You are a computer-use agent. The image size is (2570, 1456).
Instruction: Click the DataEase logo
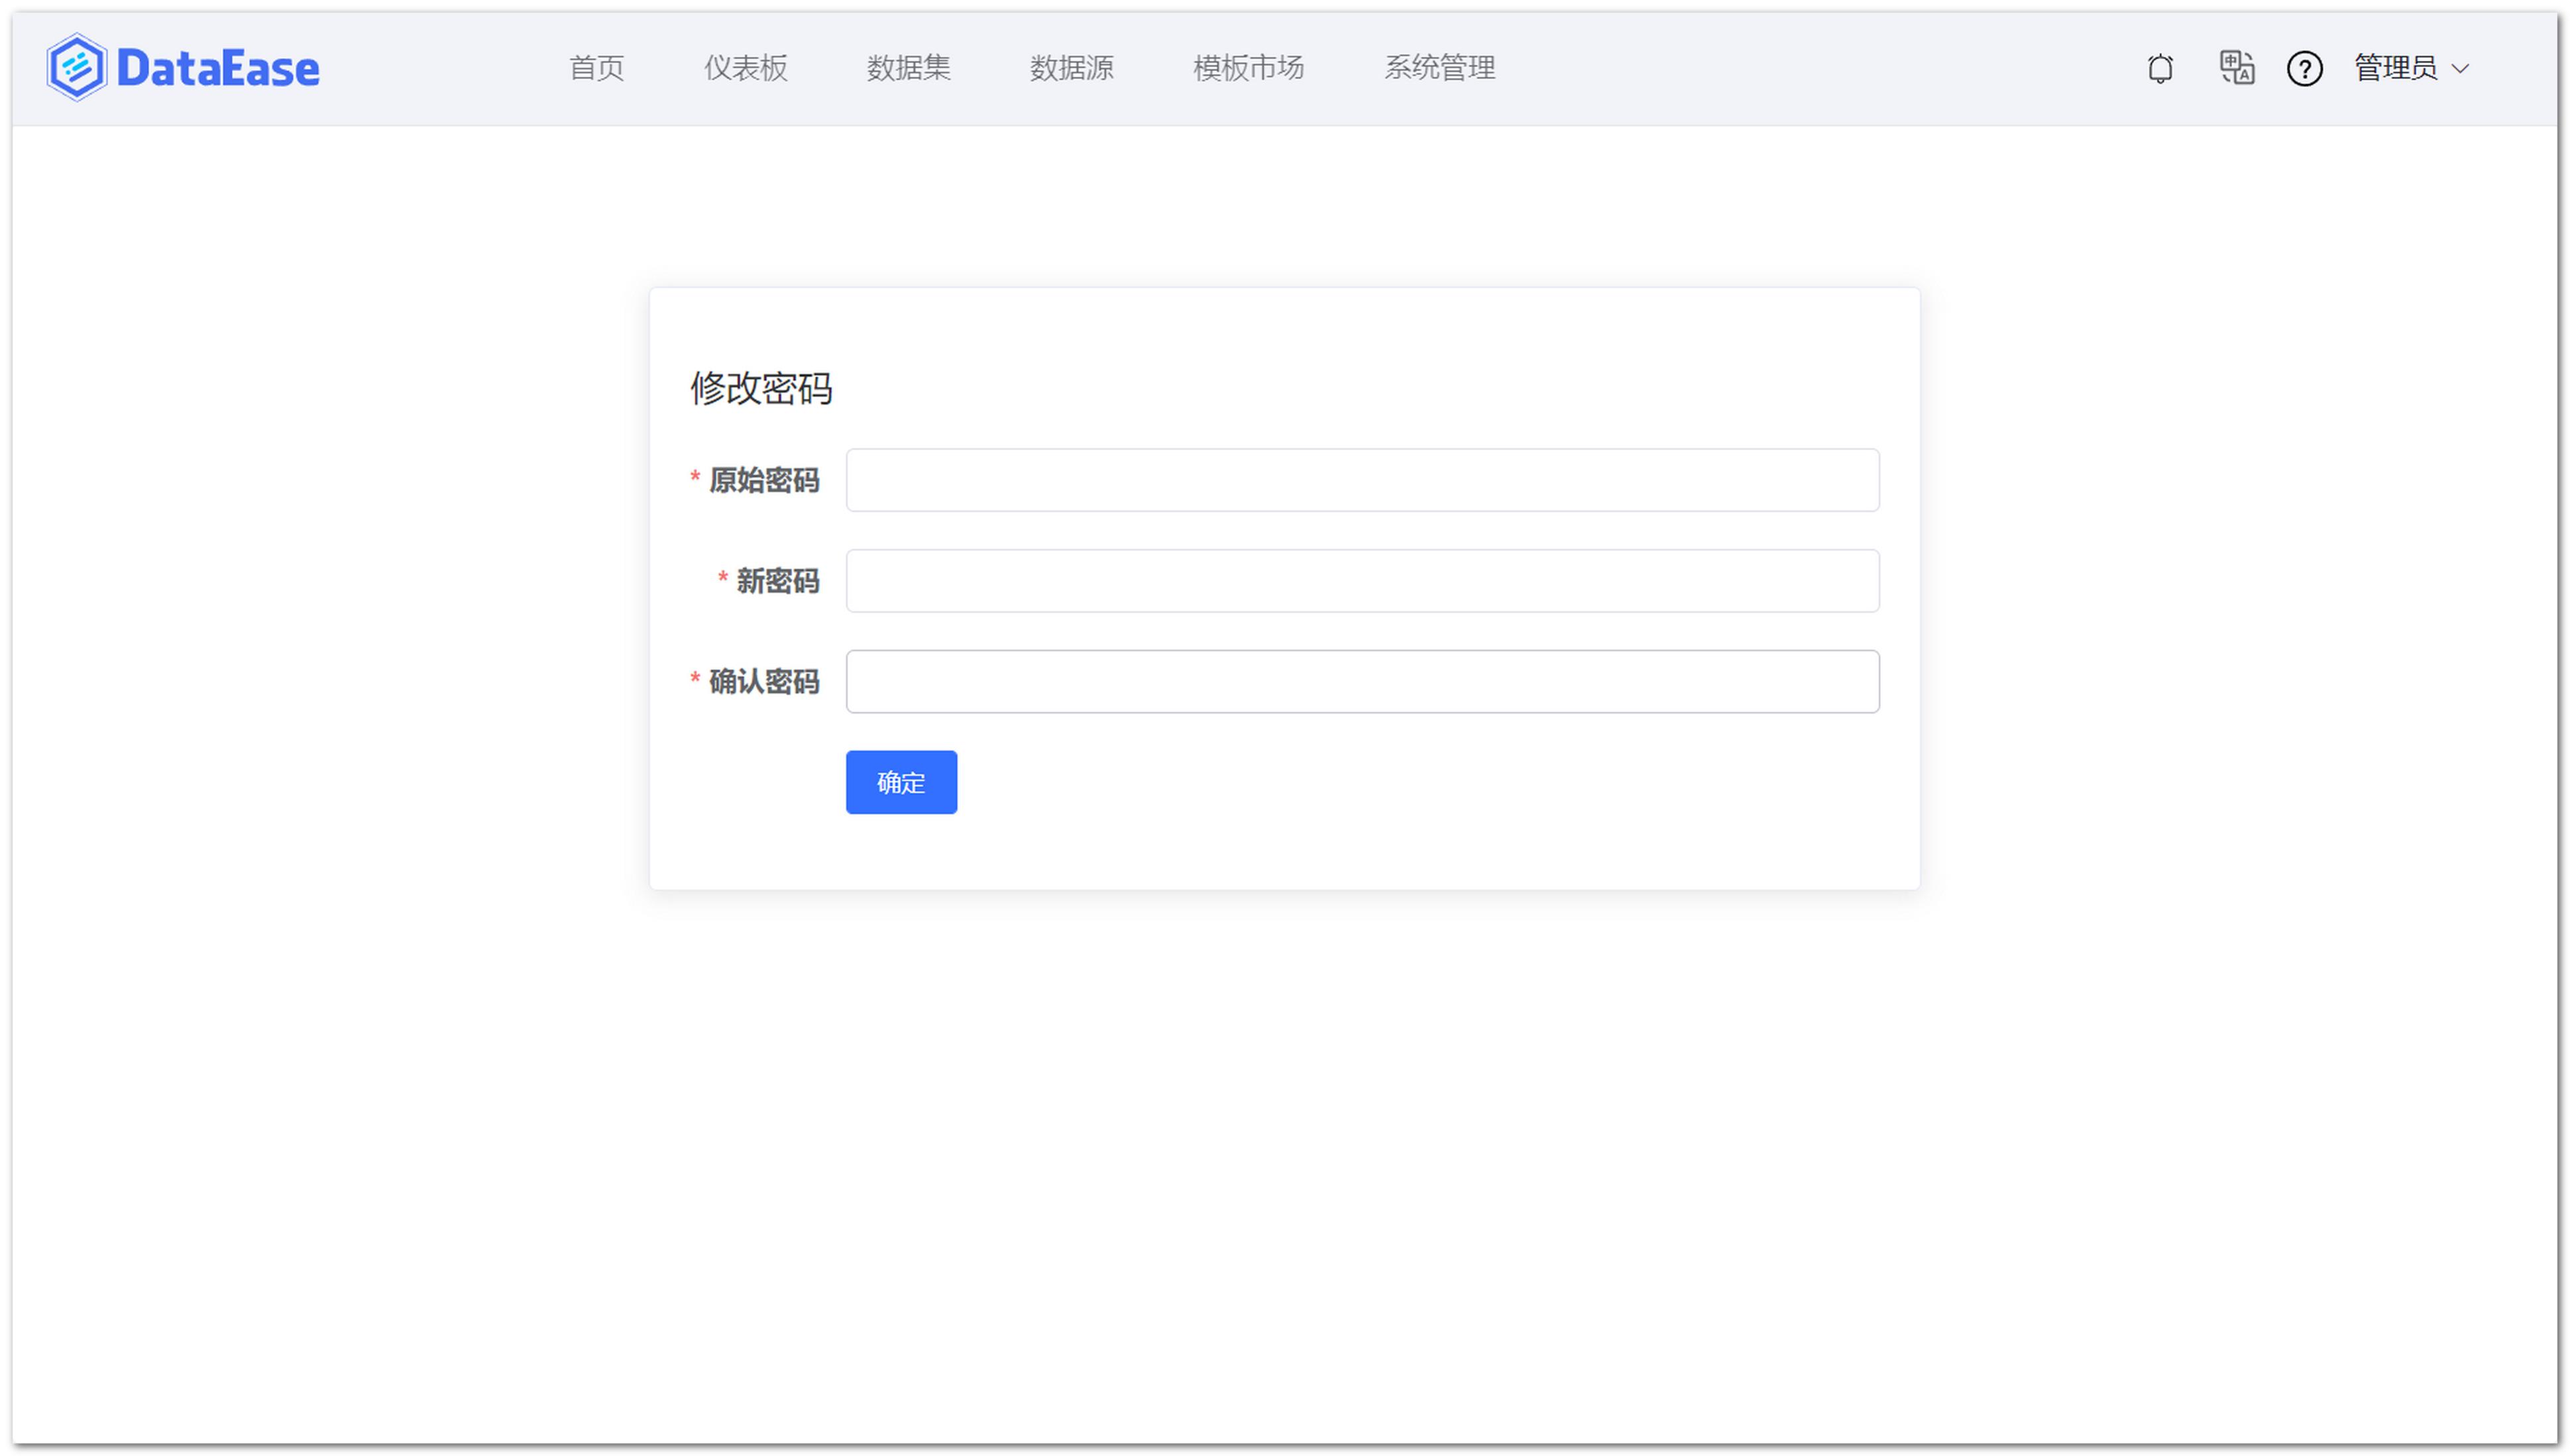coord(184,66)
